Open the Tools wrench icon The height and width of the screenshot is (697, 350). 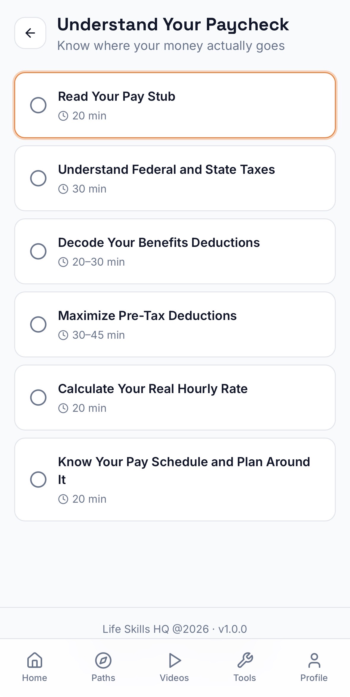(x=245, y=660)
